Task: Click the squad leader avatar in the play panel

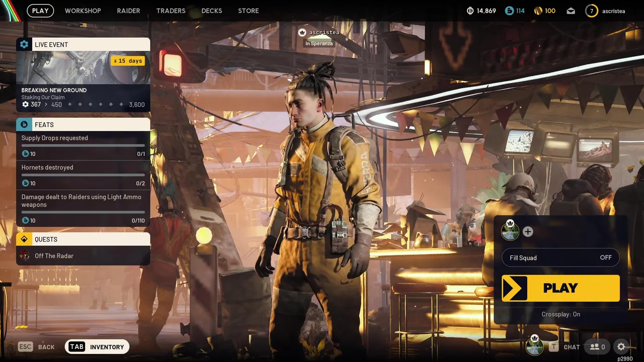Action: (x=510, y=231)
